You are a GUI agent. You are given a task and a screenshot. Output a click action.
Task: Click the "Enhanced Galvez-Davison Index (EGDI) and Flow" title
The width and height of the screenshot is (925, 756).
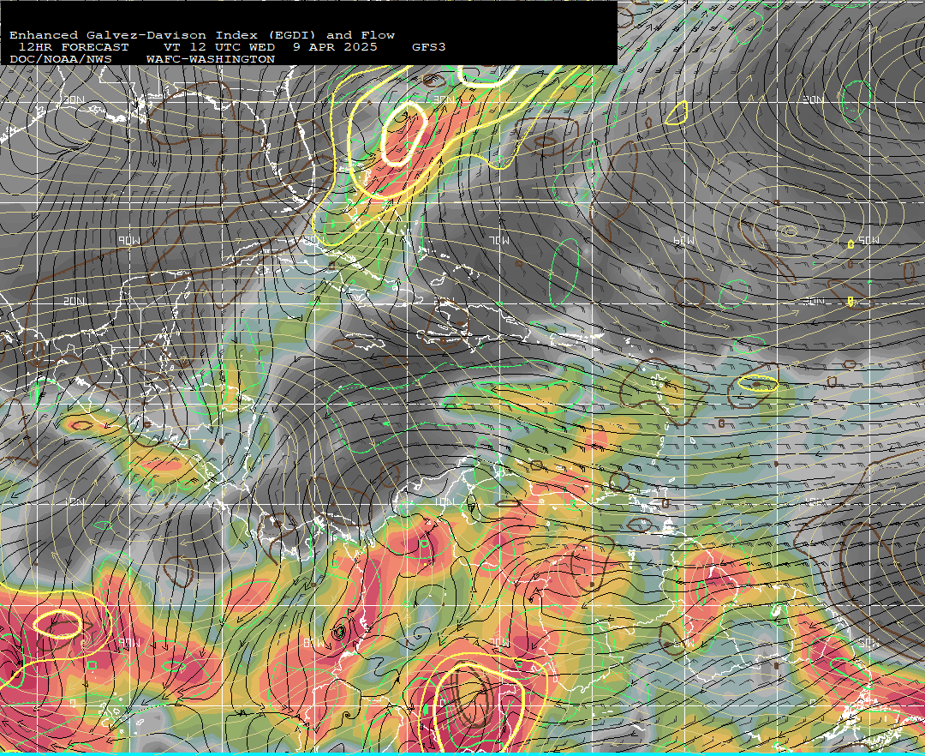202,35
